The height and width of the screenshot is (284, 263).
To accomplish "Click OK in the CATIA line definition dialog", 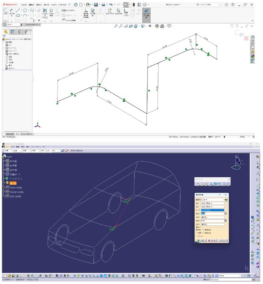I will 201,240.
